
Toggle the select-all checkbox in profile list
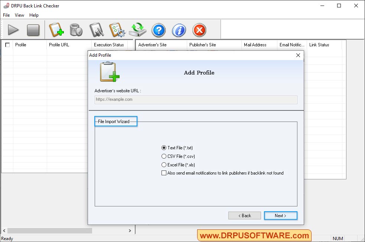pos(7,44)
